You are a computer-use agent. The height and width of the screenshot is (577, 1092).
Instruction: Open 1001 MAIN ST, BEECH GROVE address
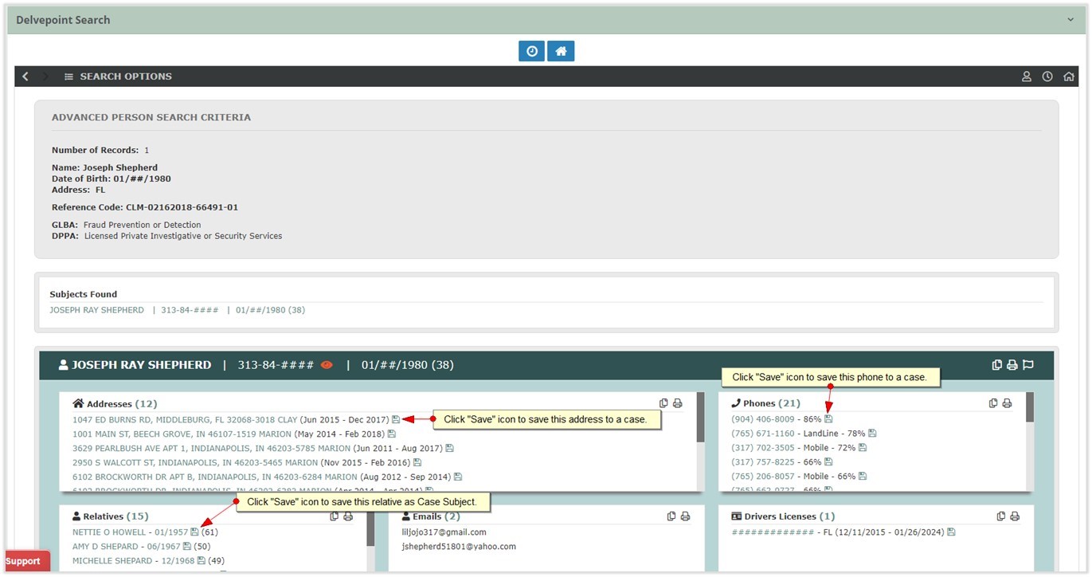(x=182, y=434)
